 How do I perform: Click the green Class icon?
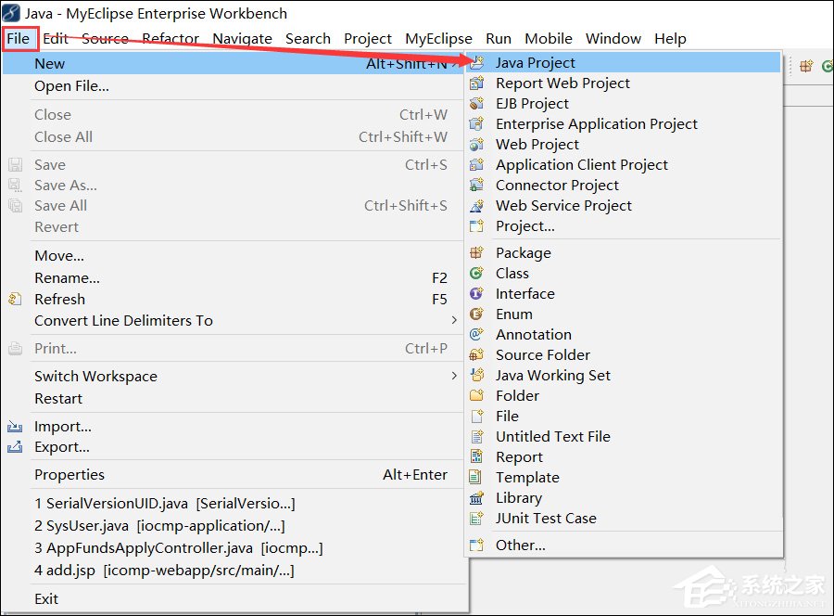coord(476,273)
